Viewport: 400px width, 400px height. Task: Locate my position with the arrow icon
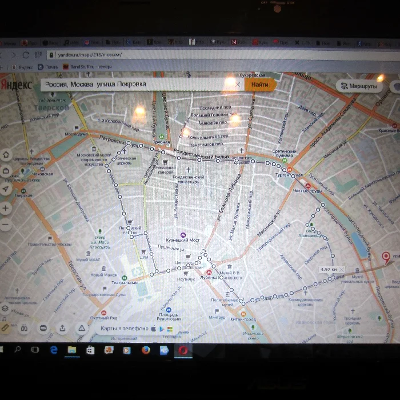click(6, 189)
